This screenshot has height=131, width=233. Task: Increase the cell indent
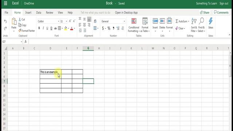(x=85, y=31)
